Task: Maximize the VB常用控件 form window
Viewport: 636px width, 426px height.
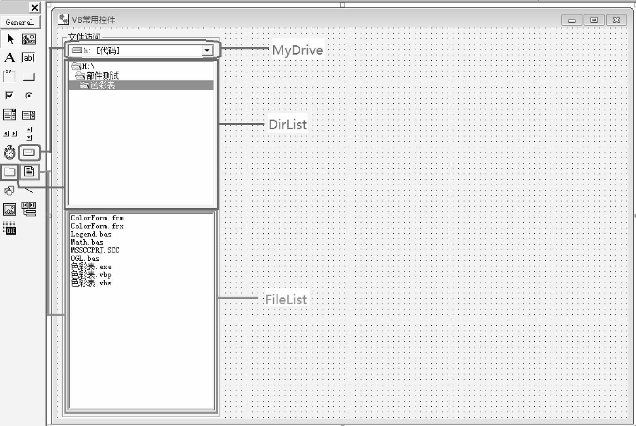Action: point(594,20)
